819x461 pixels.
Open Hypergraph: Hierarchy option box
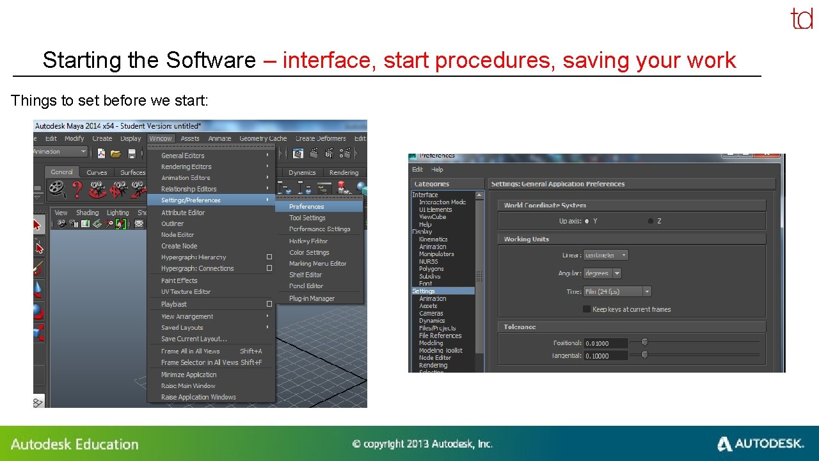[269, 257]
